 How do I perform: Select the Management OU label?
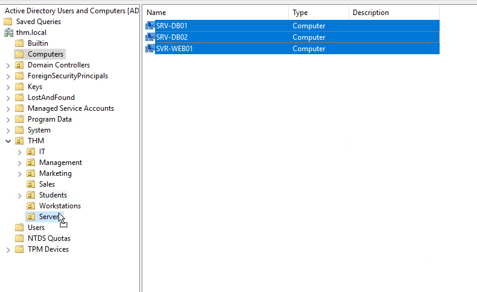coord(60,163)
